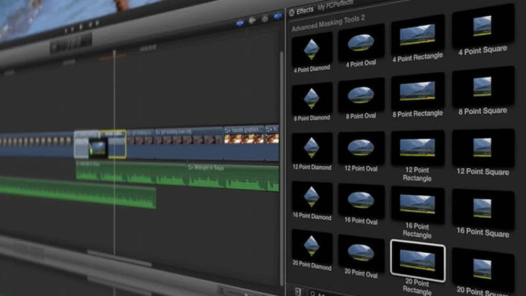Select the 'hands grabbin...' video clip

(245, 141)
